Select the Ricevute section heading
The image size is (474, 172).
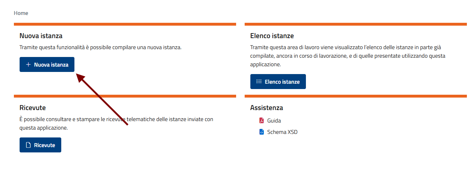click(x=33, y=108)
